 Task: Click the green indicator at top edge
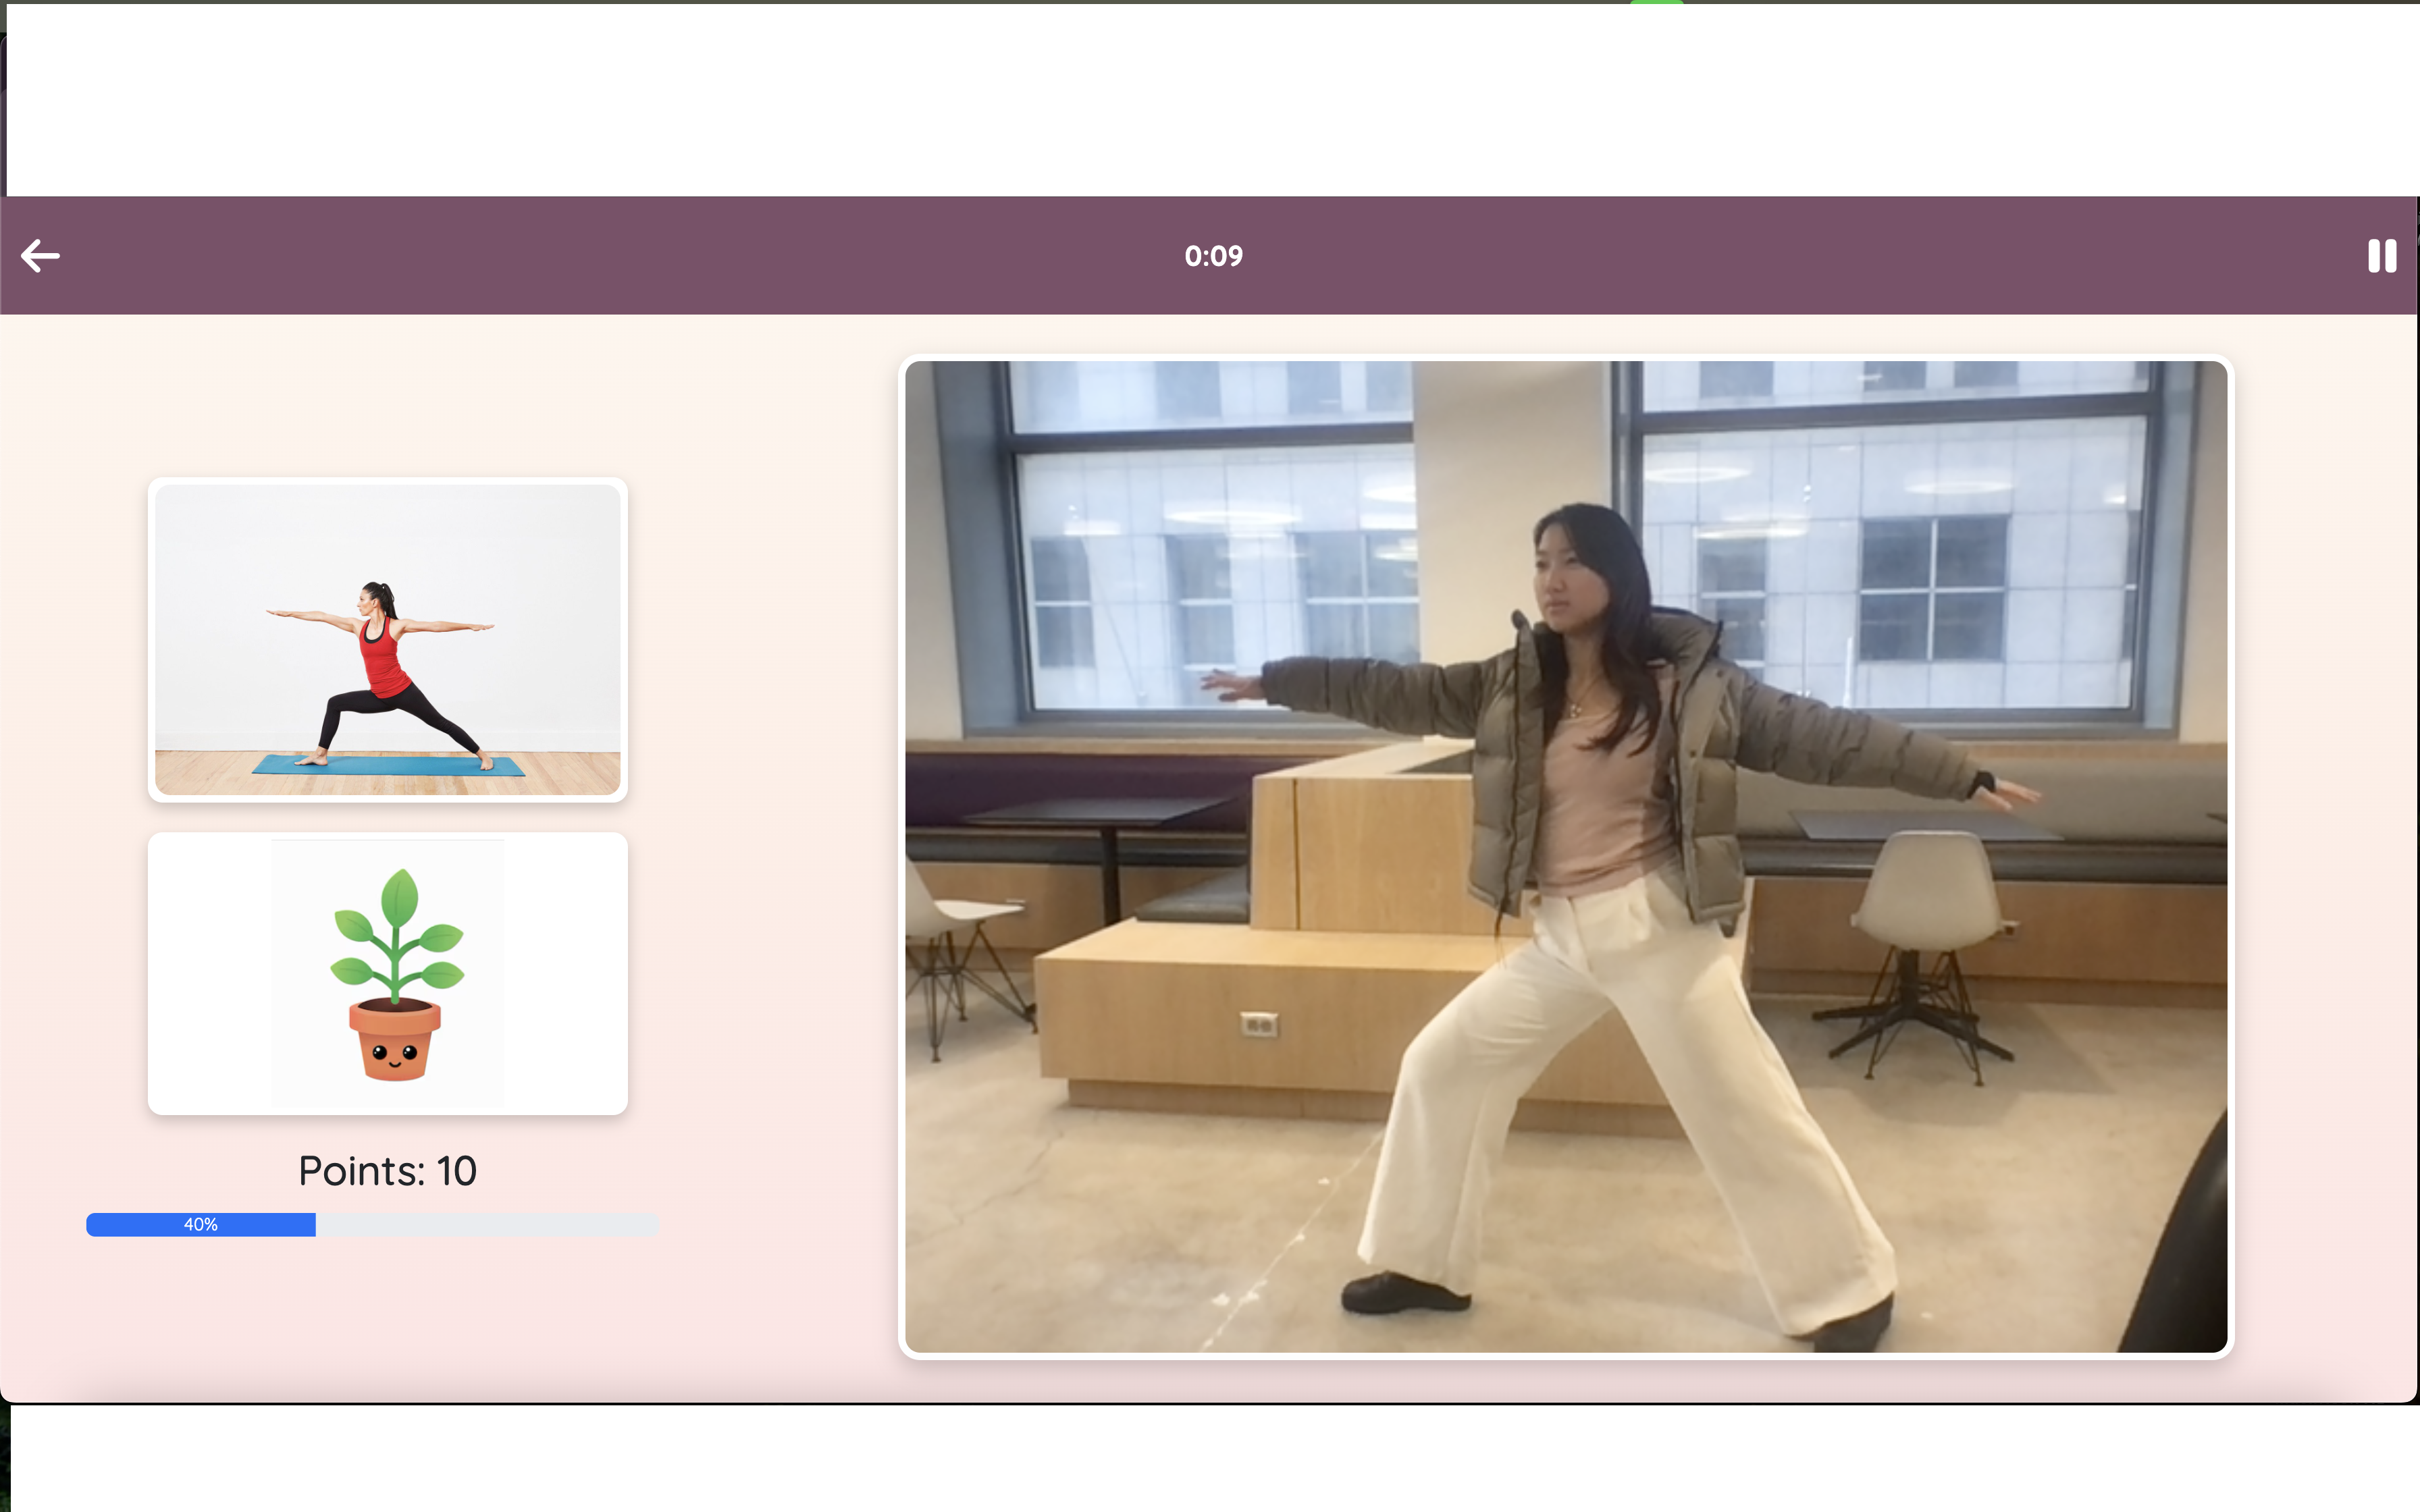[x=1656, y=3]
